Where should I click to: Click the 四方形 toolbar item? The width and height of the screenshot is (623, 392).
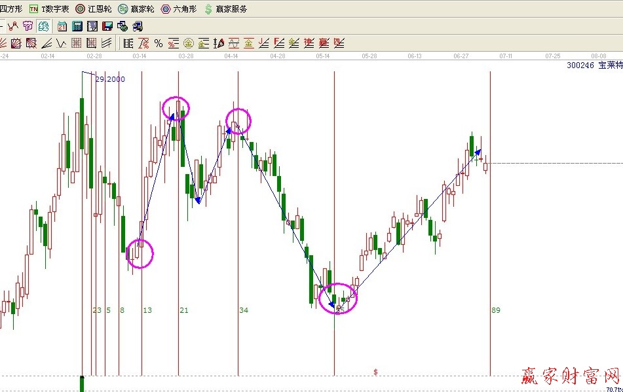tap(10, 9)
